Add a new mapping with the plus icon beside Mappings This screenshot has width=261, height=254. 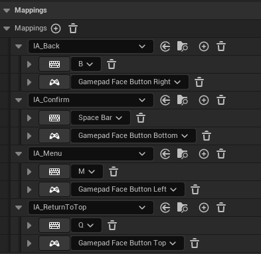(56, 29)
